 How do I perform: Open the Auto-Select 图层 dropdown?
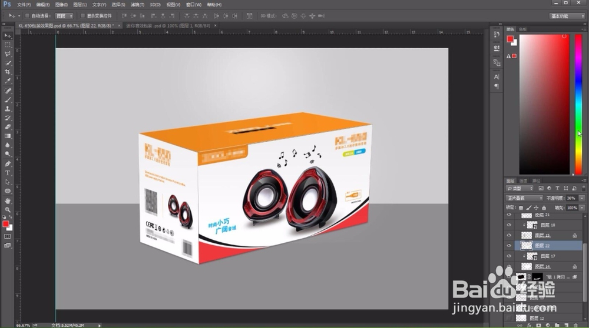[x=64, y=16]
